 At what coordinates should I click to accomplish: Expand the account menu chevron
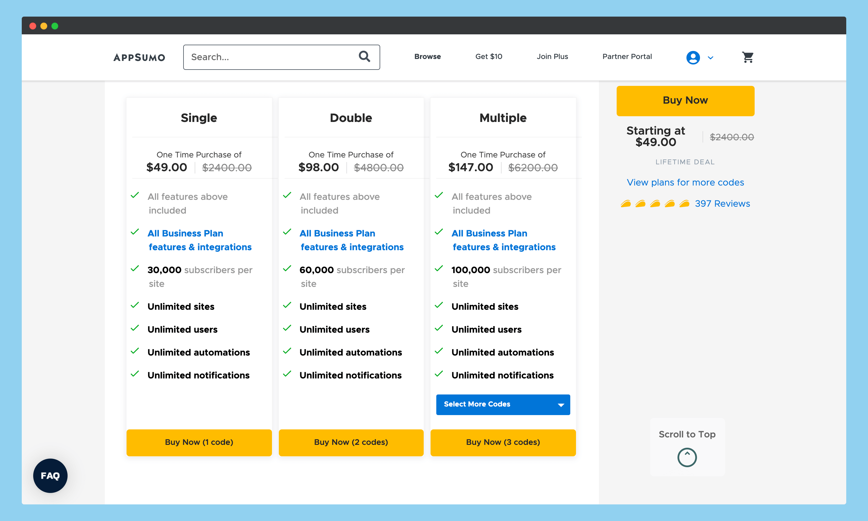[x=711, y=58]
